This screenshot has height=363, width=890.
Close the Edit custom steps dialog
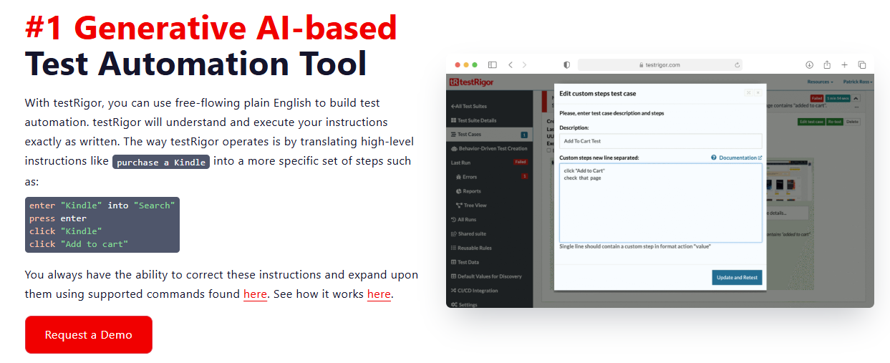pyautogui.click(x=758, y=92)
